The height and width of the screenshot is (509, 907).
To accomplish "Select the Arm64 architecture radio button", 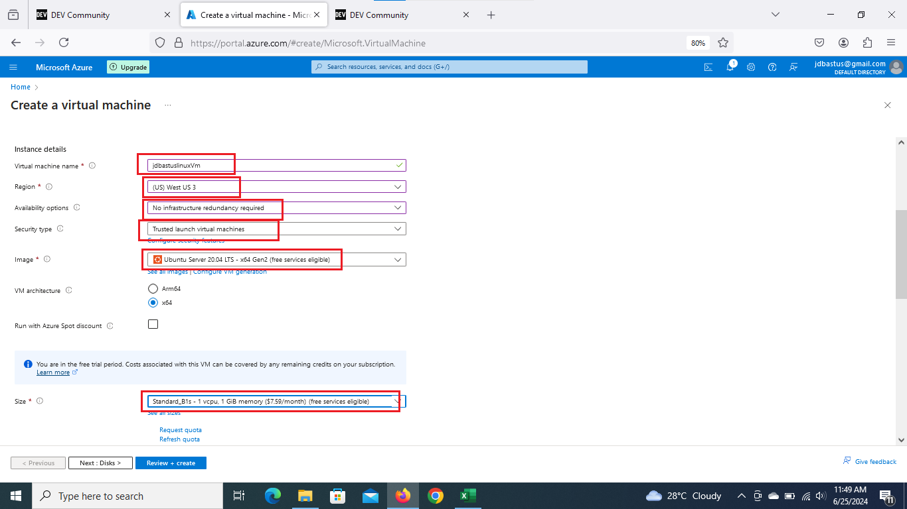I will [153, 289].
